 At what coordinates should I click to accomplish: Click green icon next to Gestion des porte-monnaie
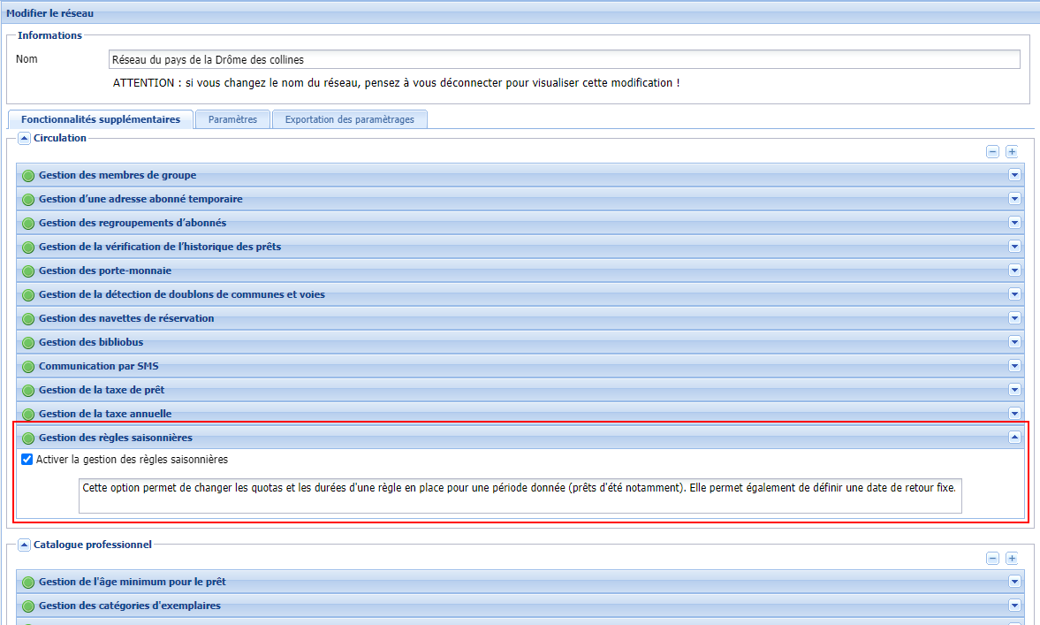28,271
